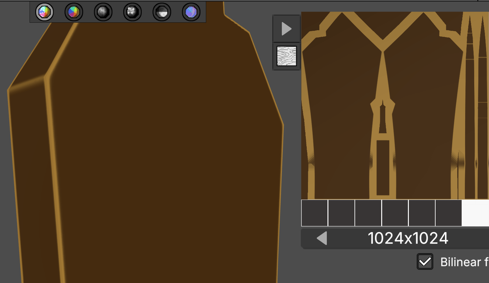
Task: Choose the second dark slot under the texture
Action: [x=341, y=213]
